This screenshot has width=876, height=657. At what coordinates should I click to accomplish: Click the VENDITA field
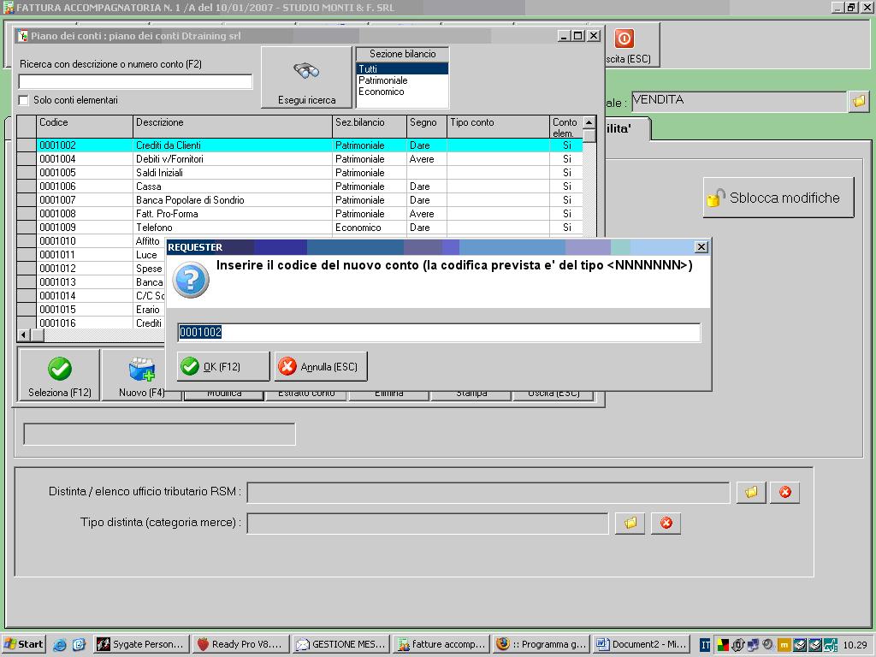click(739, 101)
